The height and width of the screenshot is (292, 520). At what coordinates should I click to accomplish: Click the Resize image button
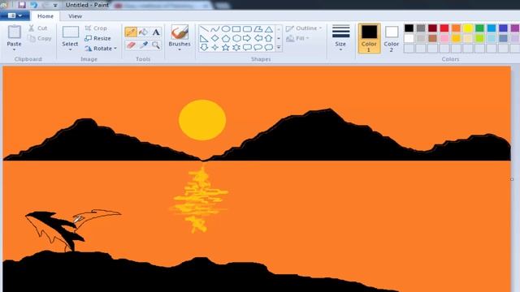click(x=97, y=38)
